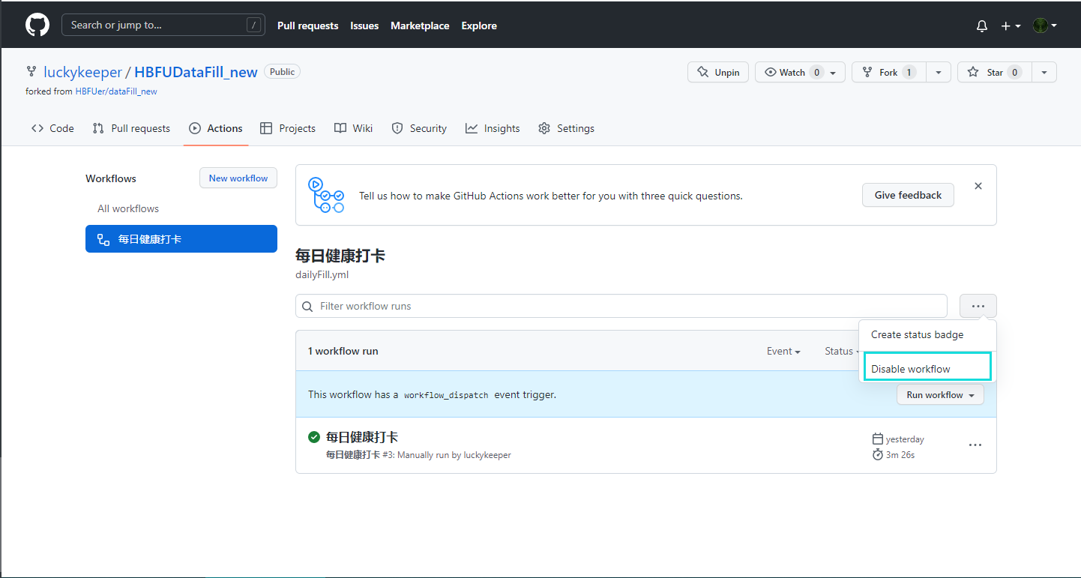Open the run's three-dot options menu
The height and width of the screenshot is (578, 1081).
pos(975,445)
